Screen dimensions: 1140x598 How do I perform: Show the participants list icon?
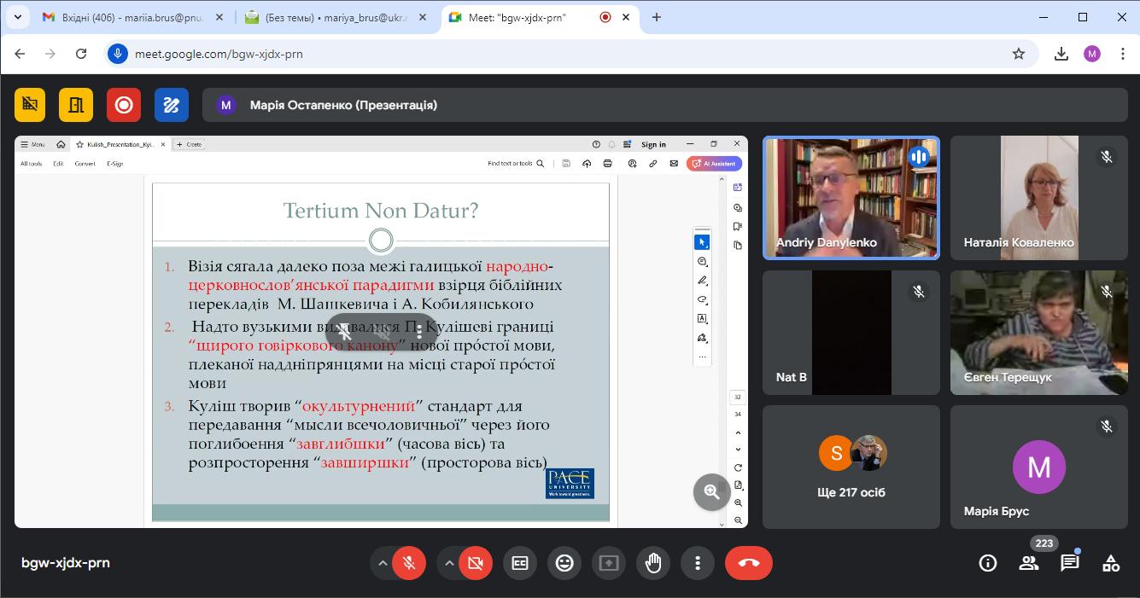coord(1029,563)
